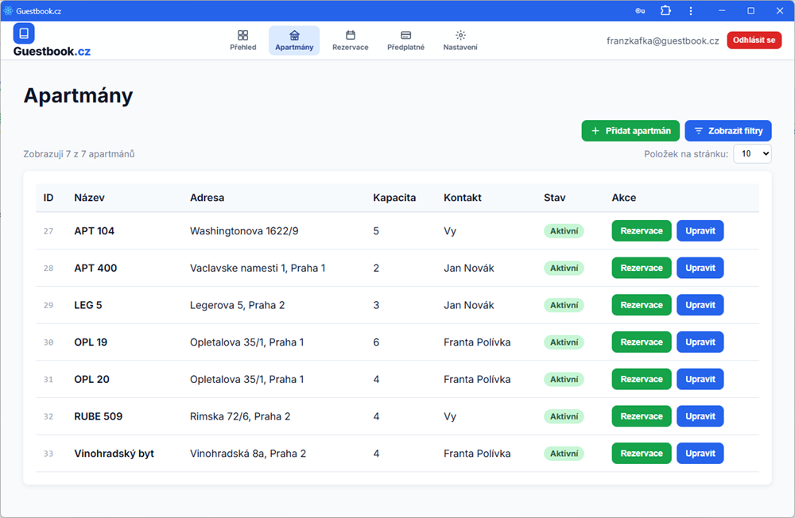Screen dimensions: 795x518
Task: Click the Kontakt column header
Action: [x=463, y=198]
